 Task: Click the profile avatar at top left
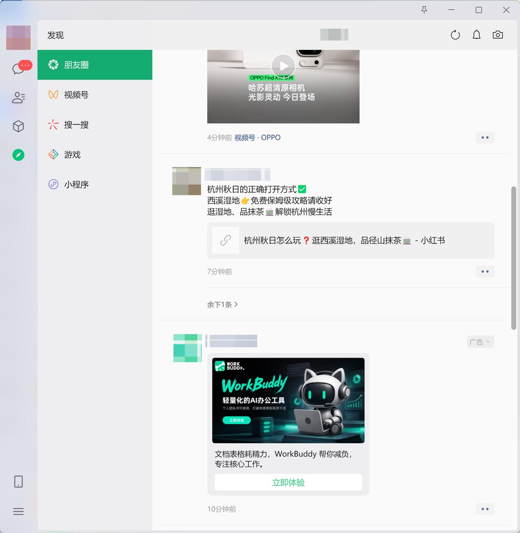tap(18, 38)
